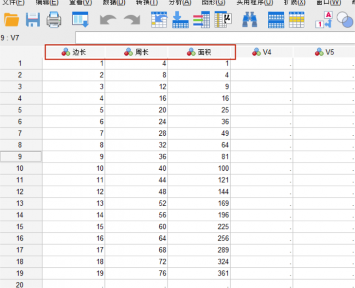Image resolution: width=355 pixels, height=288 pixels.
Task: Click the Go to case icon
Action: pyautogui.click(x=159, y=20)
